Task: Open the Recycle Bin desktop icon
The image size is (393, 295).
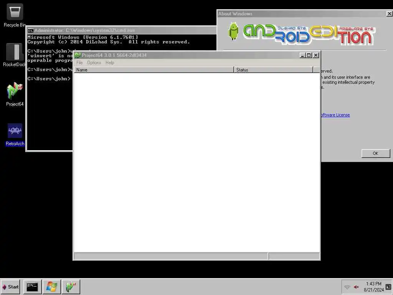Action: point(15,15)
